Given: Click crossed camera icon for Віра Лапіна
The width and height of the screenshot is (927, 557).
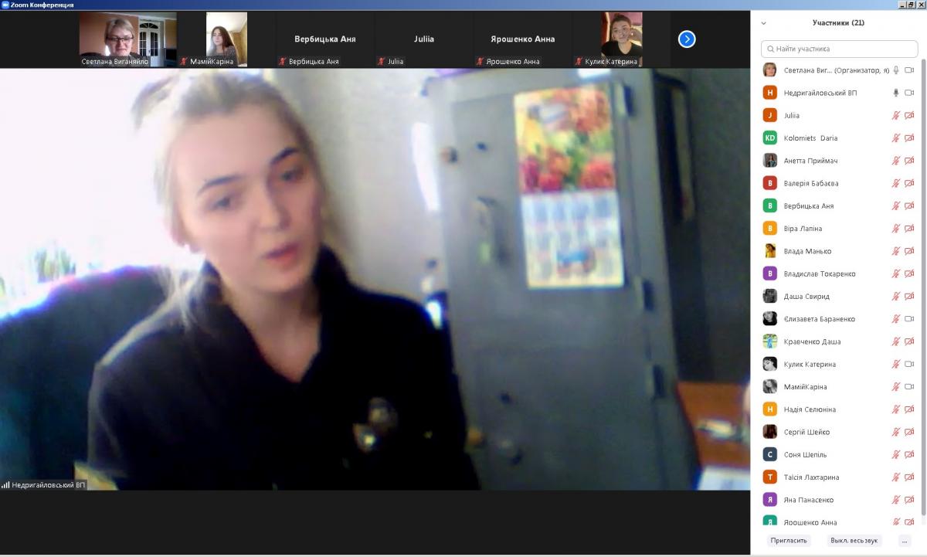Looking at the screenshot, I should tap(909, 229).
